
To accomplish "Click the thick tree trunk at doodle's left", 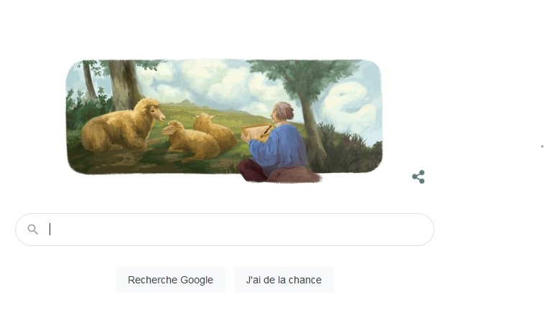I will tap(124, 85).
